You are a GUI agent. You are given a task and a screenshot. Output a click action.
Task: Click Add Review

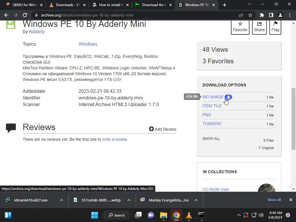coord(162,129)
